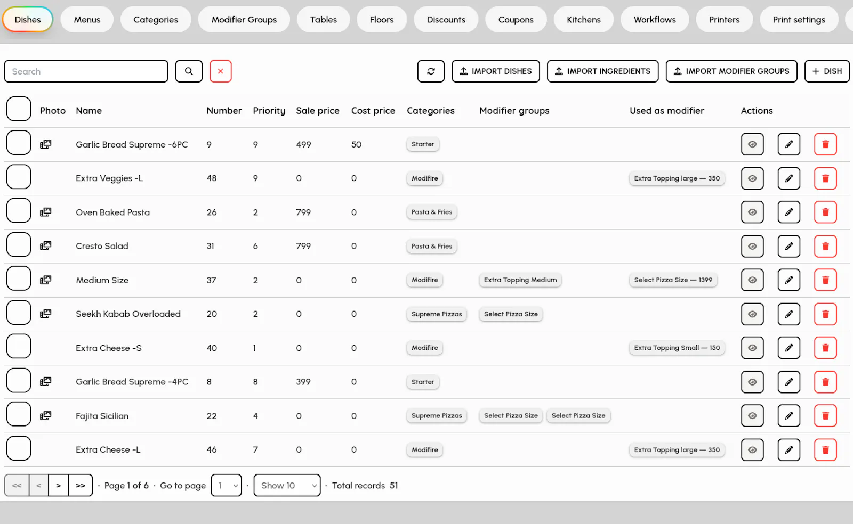View Seekh Kabab Overloaded details
This screenshot has height=524, width=853.
(752, 314)
